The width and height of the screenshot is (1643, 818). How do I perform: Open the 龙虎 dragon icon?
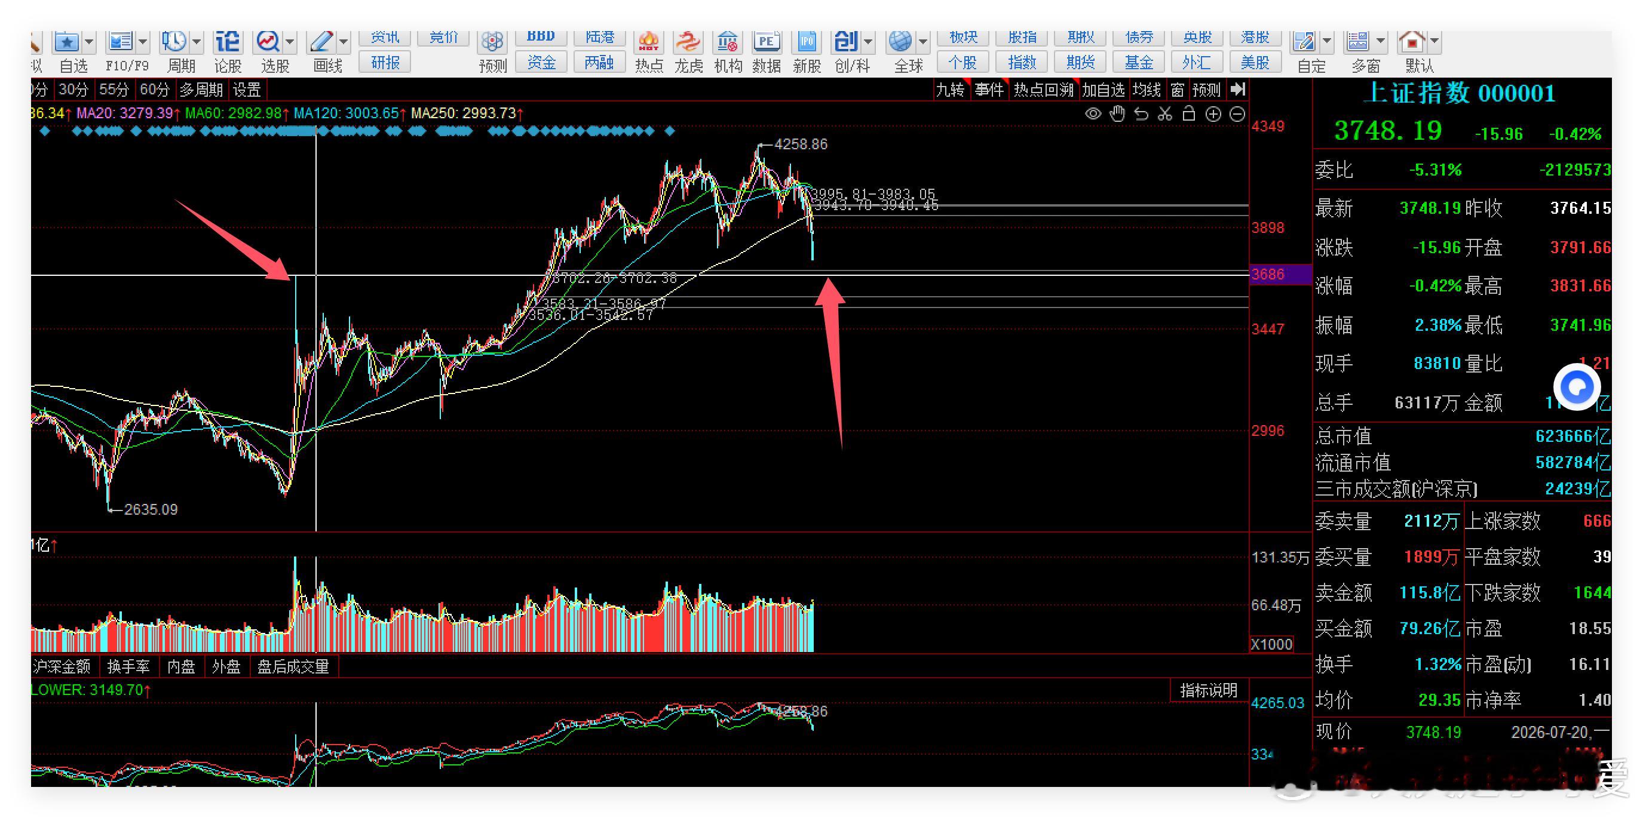tap(688, 43)
